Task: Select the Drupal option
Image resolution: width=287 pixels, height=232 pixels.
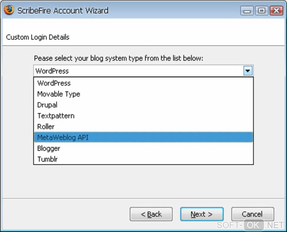Action: [x=47, y=105]
